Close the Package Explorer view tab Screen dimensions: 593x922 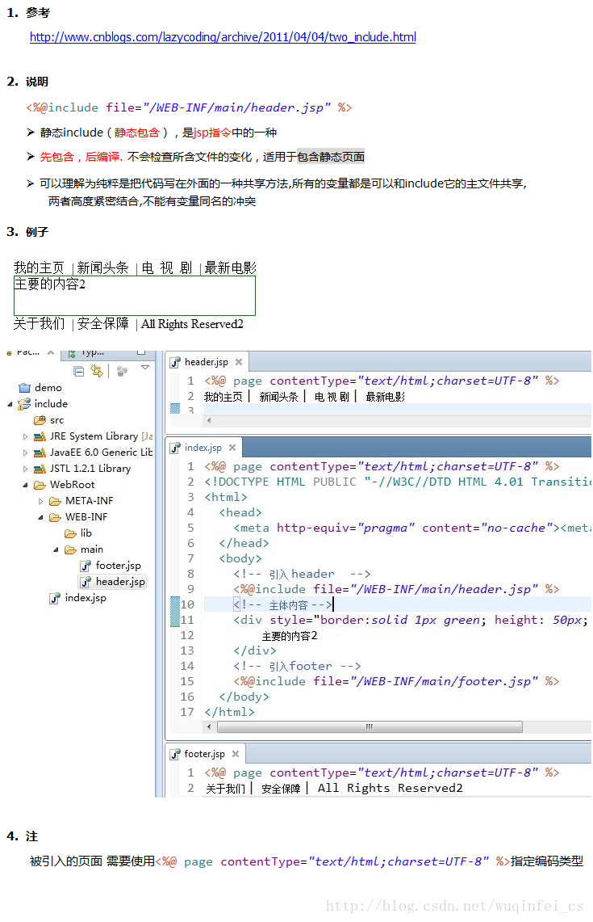coord(51,352)
